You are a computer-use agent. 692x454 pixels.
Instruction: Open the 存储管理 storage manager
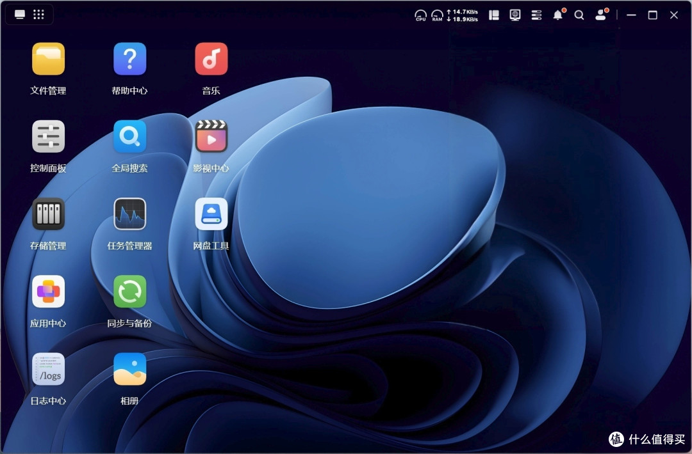pyautogui.click(x=48, y=214)
